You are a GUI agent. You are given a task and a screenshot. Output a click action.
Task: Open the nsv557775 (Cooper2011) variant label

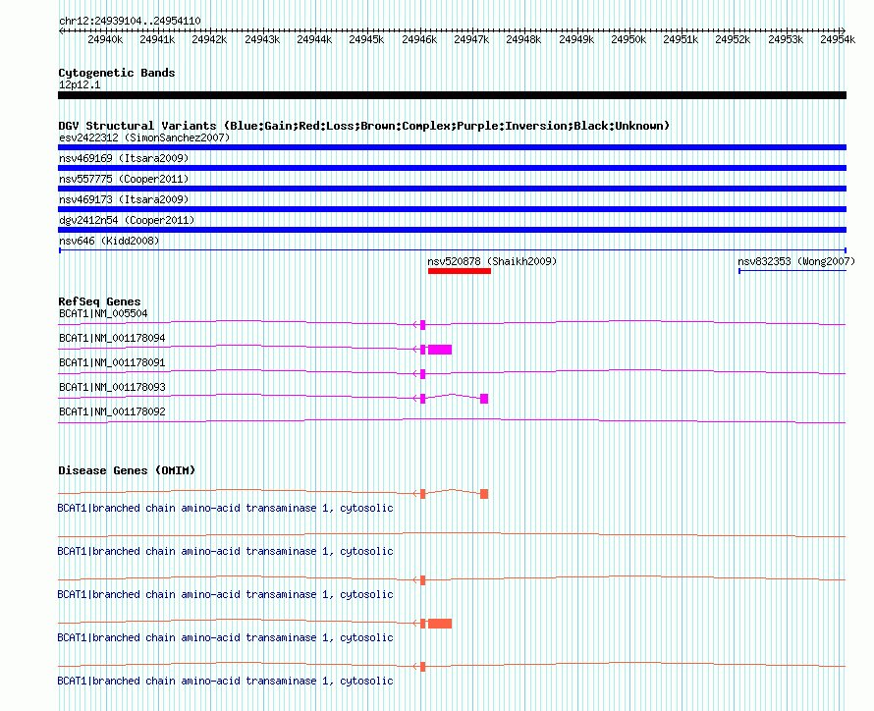pos(124,179)
